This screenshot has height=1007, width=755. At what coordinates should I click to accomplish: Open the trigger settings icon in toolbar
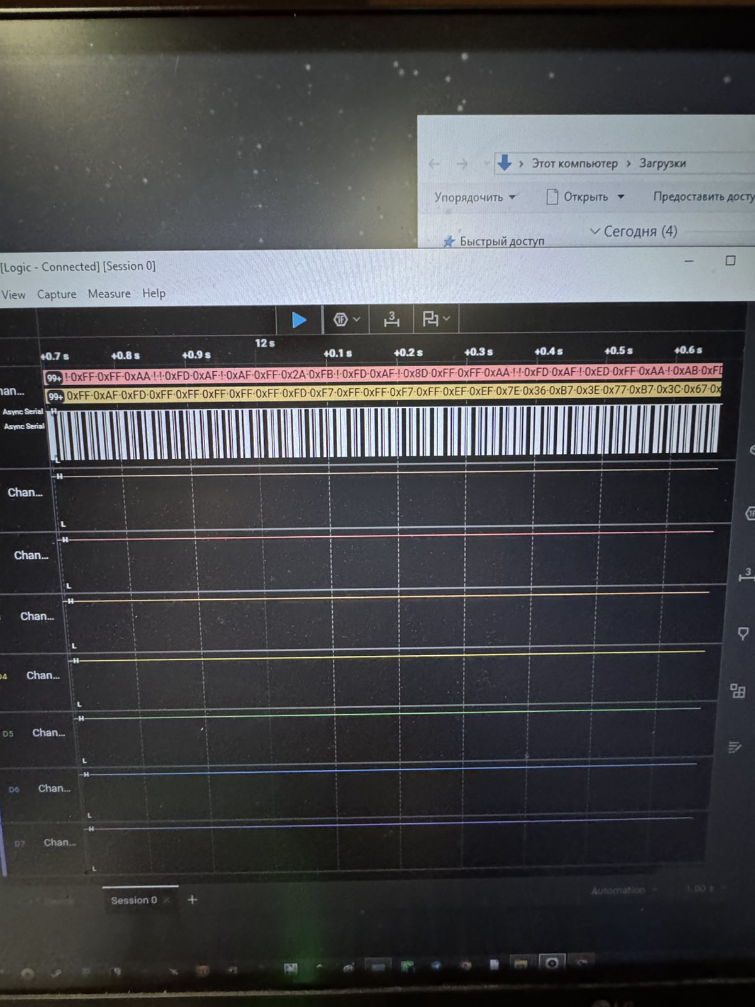click(x=340, y=320)
